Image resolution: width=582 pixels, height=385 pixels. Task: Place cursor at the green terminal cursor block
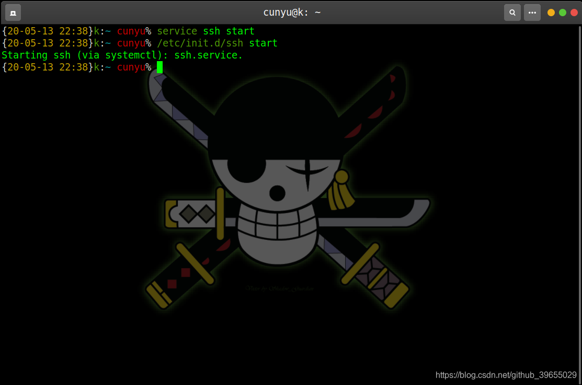[x=159, y=67]
